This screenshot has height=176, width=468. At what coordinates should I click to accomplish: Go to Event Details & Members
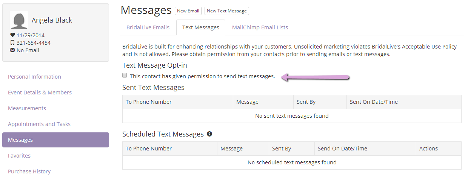click(x=40, y=93)
